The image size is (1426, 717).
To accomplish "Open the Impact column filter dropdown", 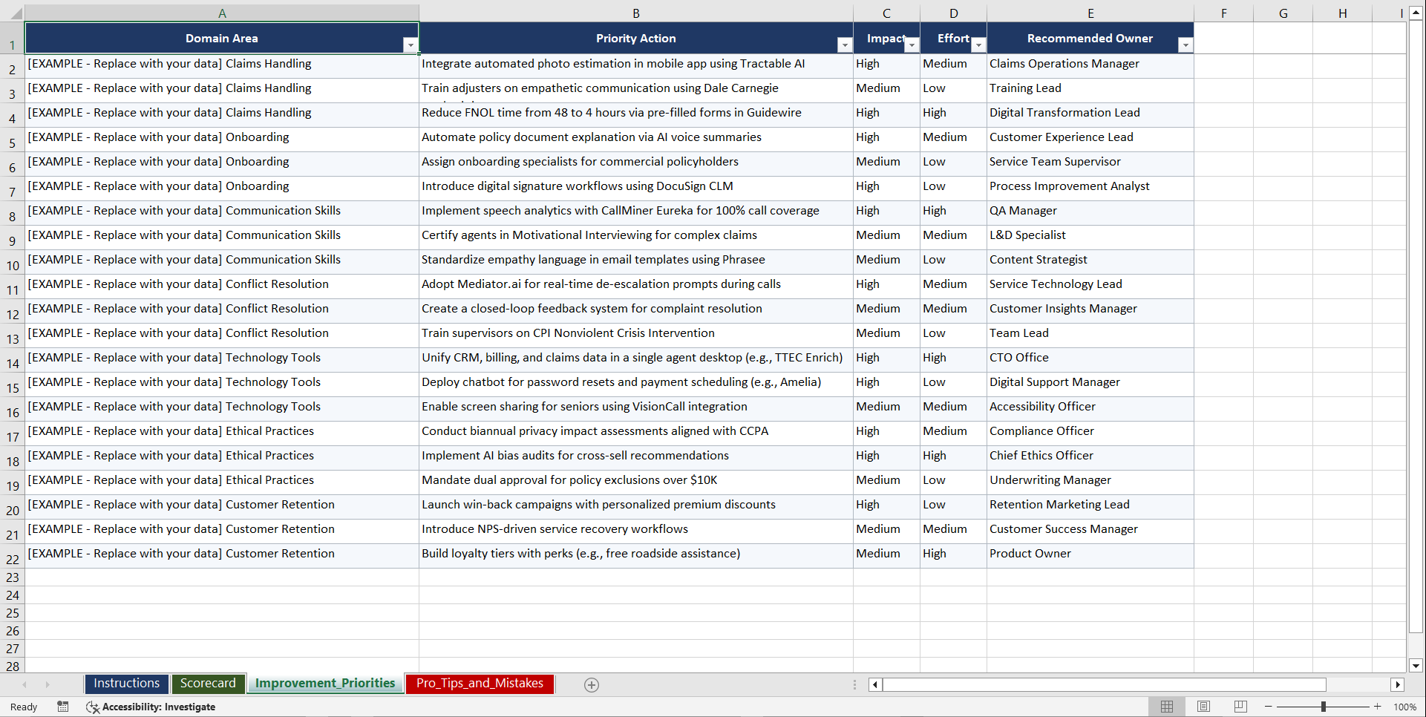I will point(912,45).
